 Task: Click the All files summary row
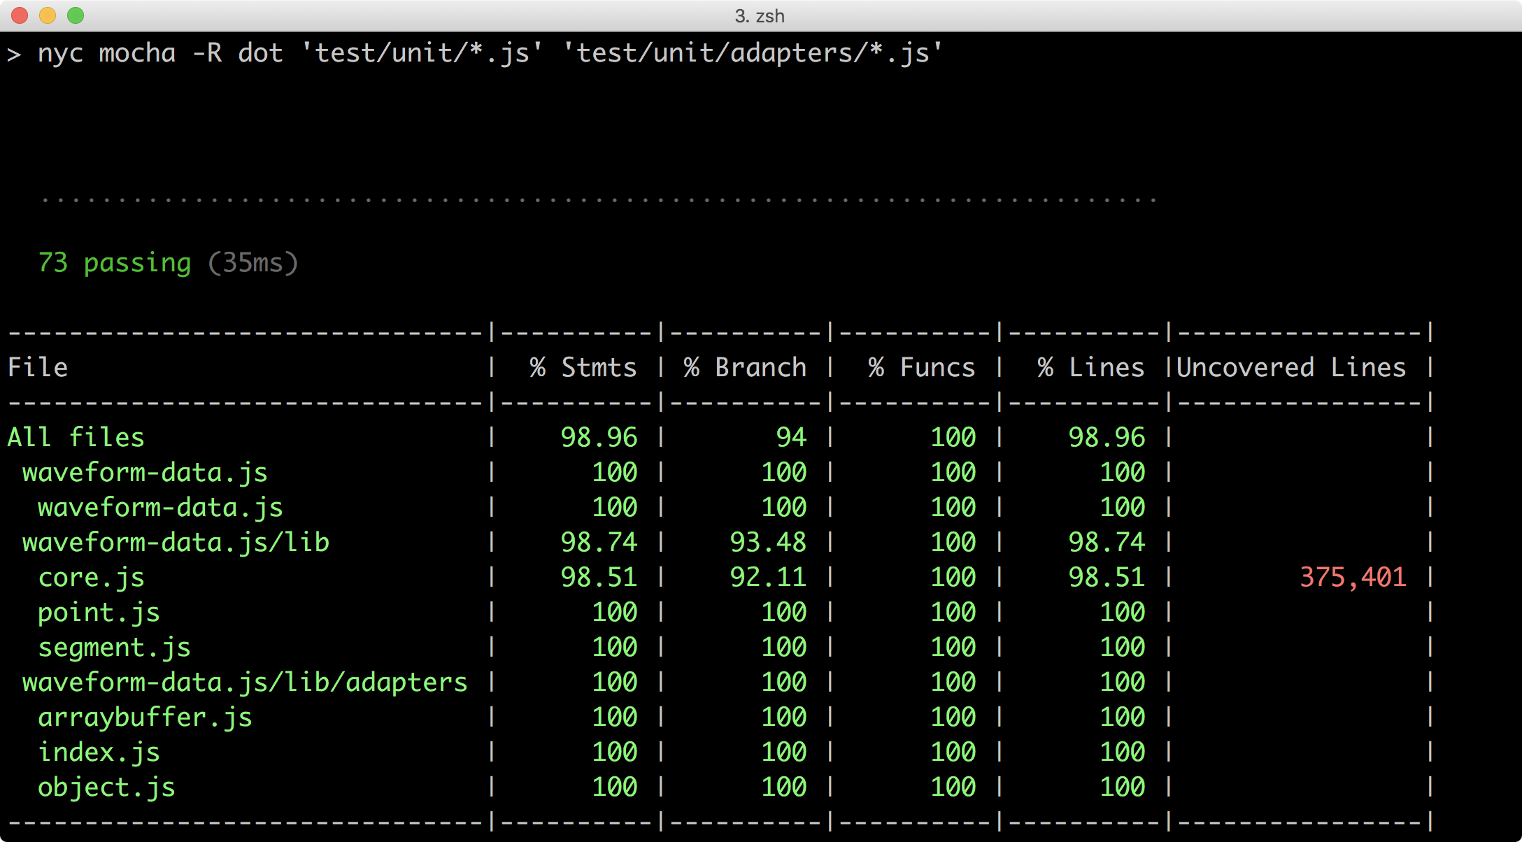[76, 437]
